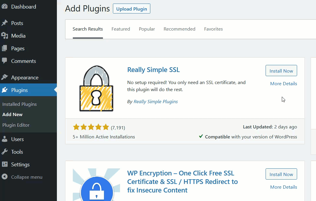Open Comments in the sidebar
This screenshot has height=201, width=316.
pos(28,61)
